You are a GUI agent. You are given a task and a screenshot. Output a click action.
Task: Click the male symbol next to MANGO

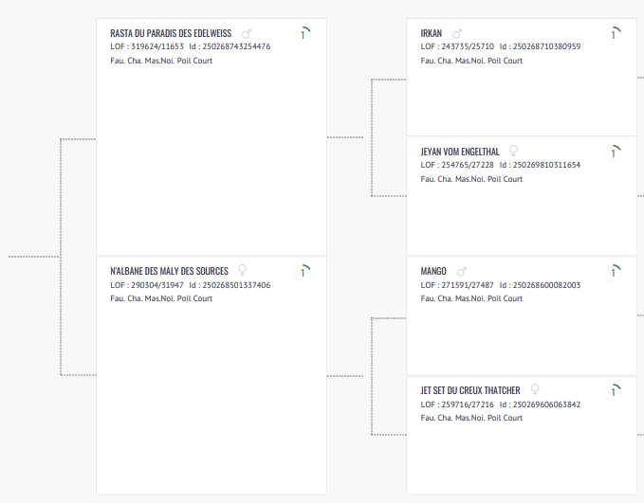click(x=462, y=271)
